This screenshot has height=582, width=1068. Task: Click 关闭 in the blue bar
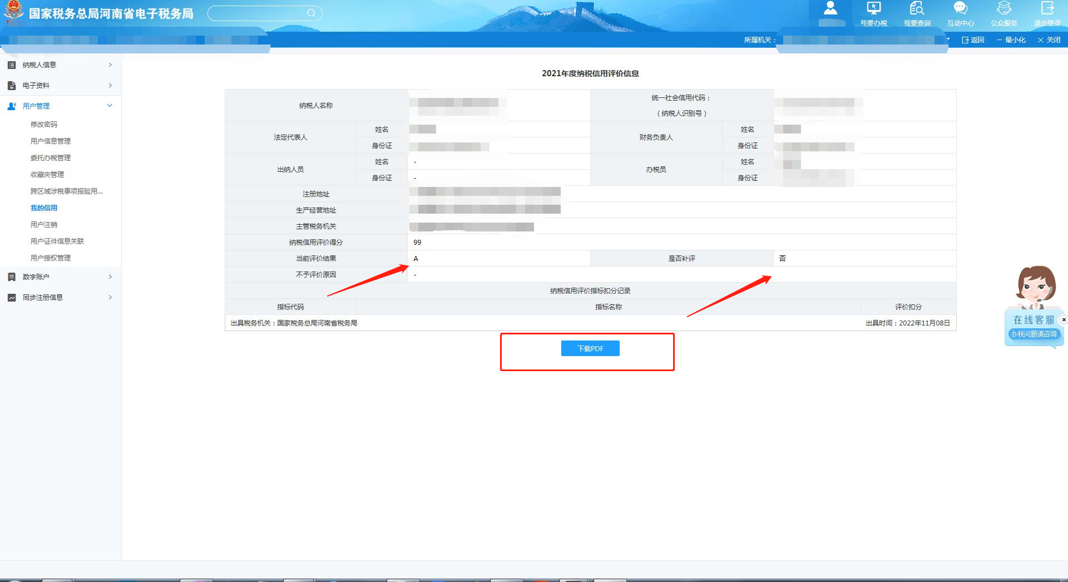pos(1049,40)
